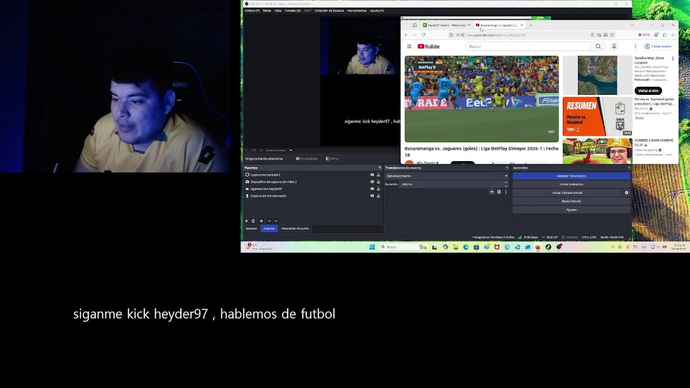Reload the YouTube page in browser
Screen dimensions: 690x388
point(423,35)
